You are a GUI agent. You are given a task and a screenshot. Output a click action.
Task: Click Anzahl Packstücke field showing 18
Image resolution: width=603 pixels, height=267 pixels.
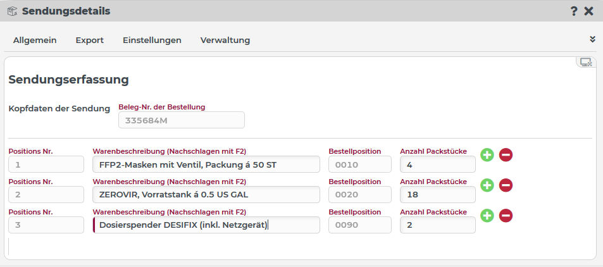point(437,195)
